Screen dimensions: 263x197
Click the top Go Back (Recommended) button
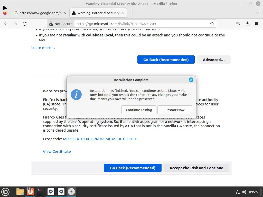point(166,60)
